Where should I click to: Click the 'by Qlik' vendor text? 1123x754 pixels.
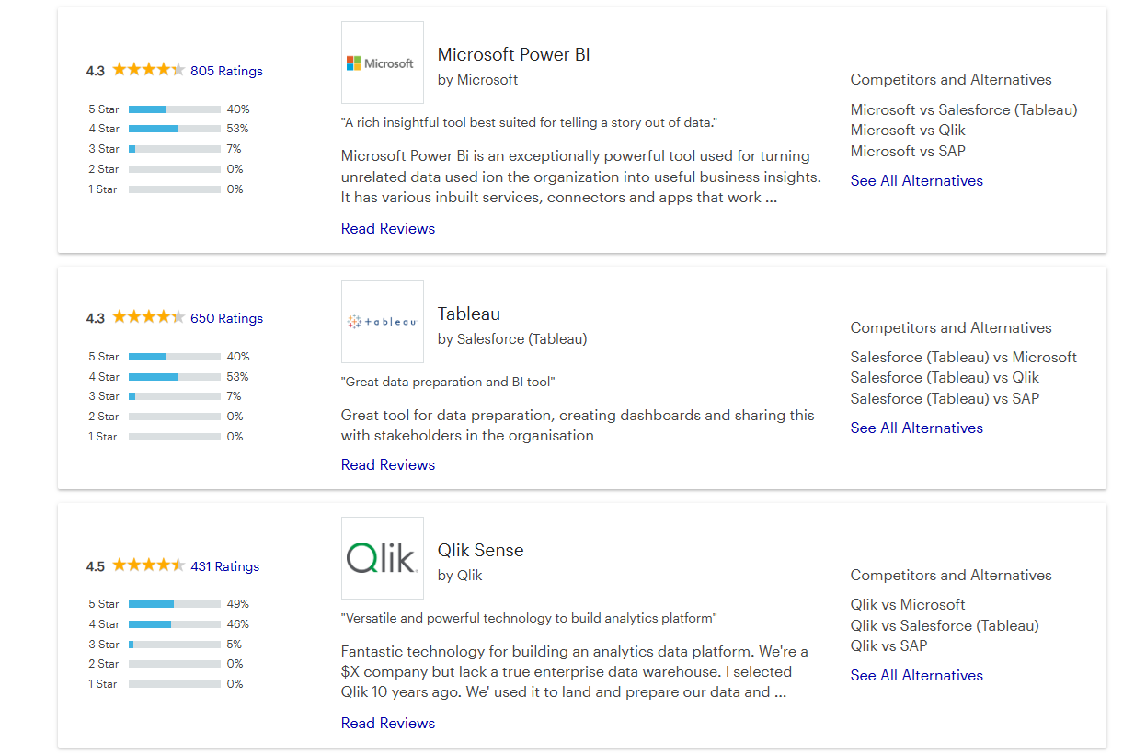(460, 576)
